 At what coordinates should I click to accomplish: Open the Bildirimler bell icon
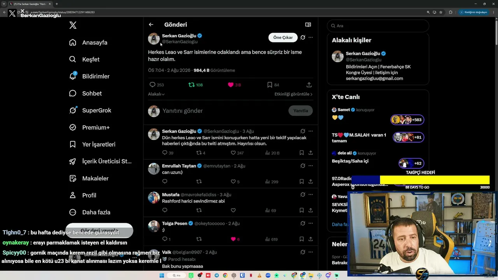(x=73, y=76)
